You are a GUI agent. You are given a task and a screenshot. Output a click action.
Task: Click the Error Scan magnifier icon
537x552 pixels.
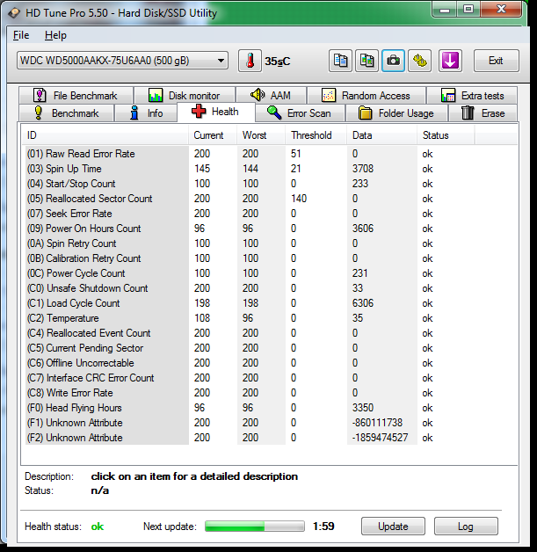tap(274, 113)
